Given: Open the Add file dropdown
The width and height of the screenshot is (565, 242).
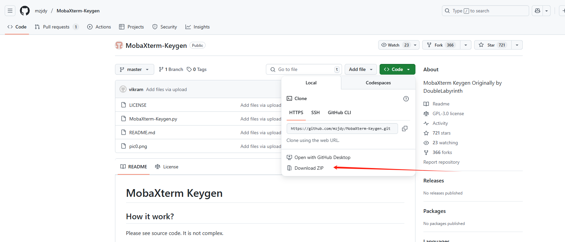Looking at the screenshot, I should (361, 69).
